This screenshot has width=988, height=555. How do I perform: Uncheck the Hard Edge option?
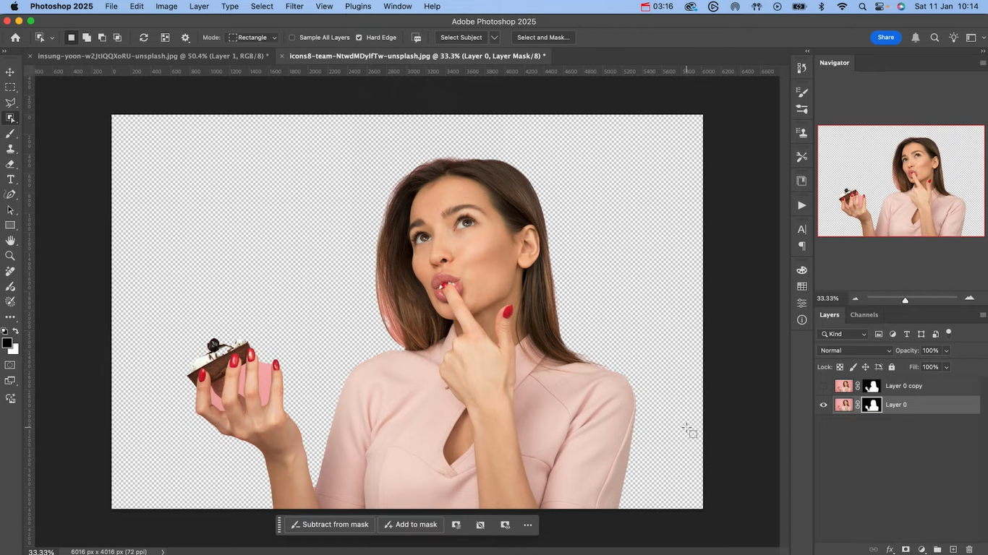coord(359,37)
